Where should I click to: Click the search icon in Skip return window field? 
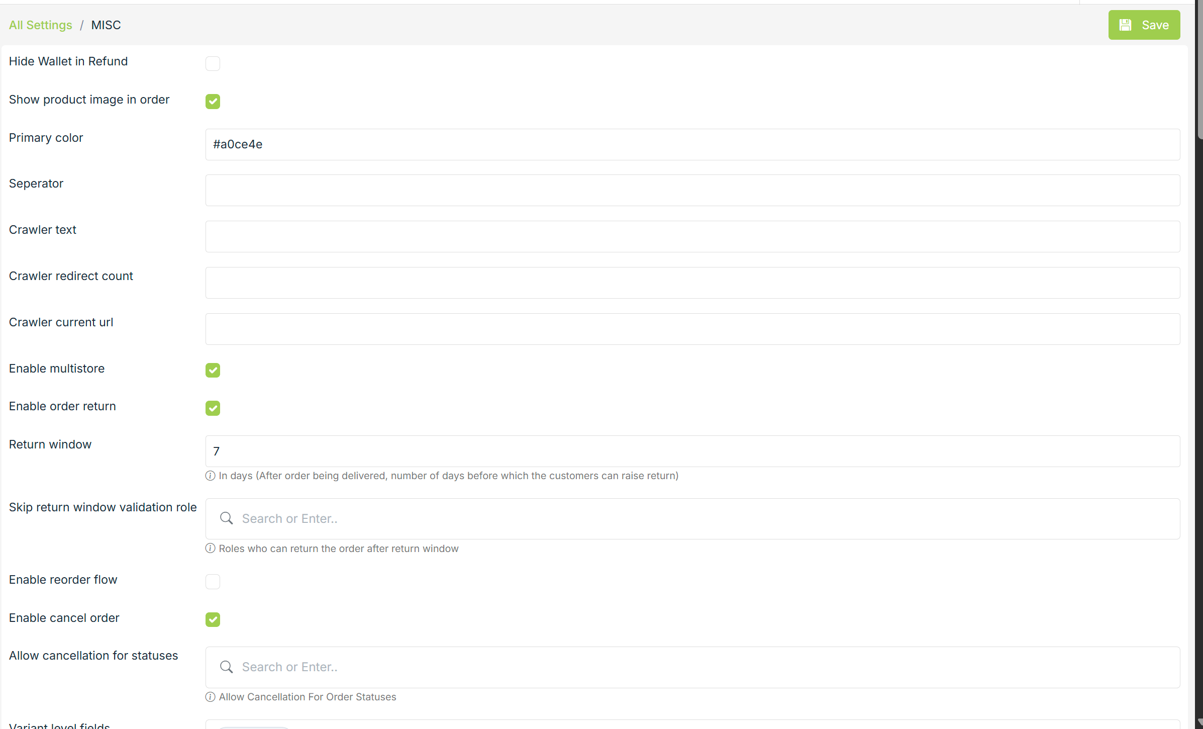point(226,518)
